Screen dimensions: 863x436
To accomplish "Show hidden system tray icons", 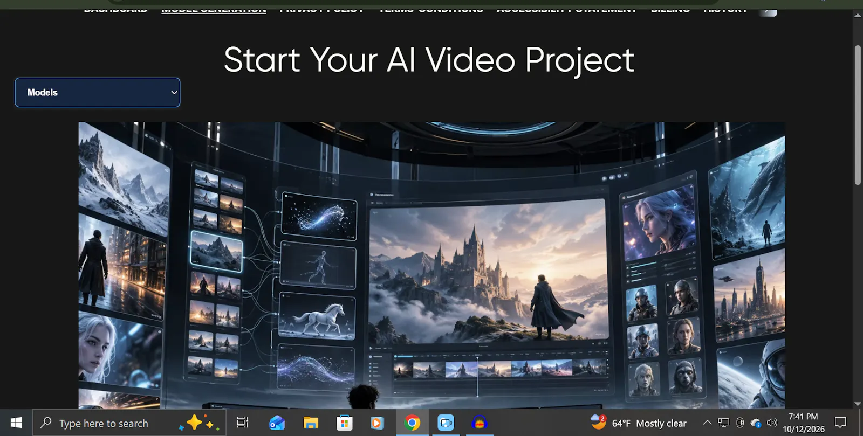I will tap(707, 423).
